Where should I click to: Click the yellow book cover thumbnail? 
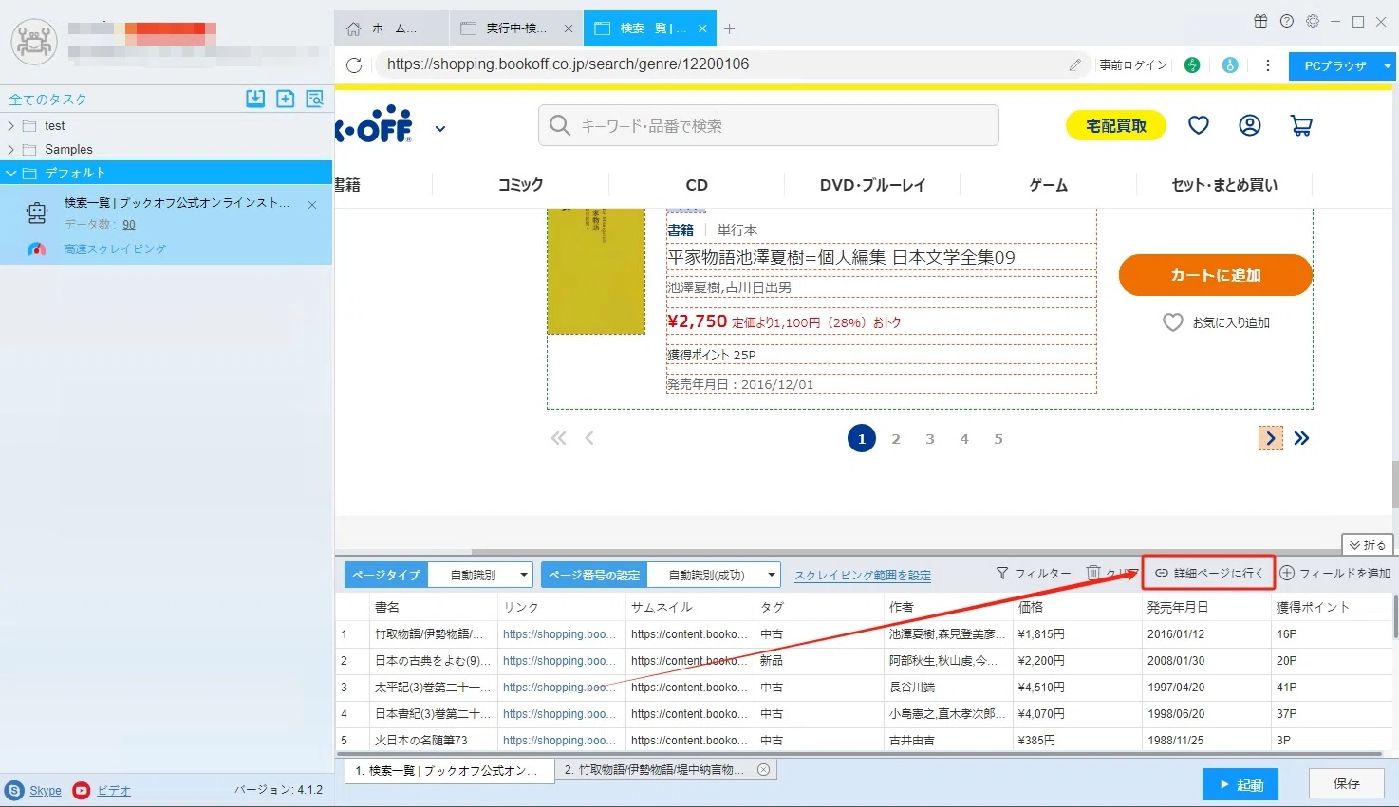pos(596,271)
